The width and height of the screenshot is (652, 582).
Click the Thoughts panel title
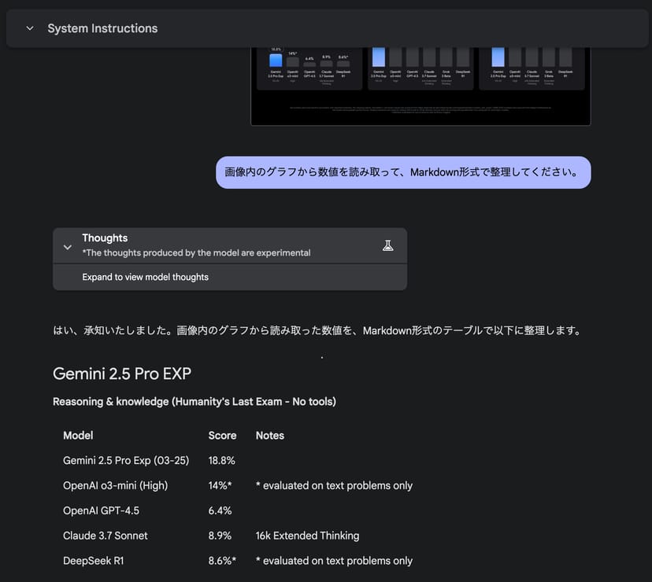(x=105, y=238)
